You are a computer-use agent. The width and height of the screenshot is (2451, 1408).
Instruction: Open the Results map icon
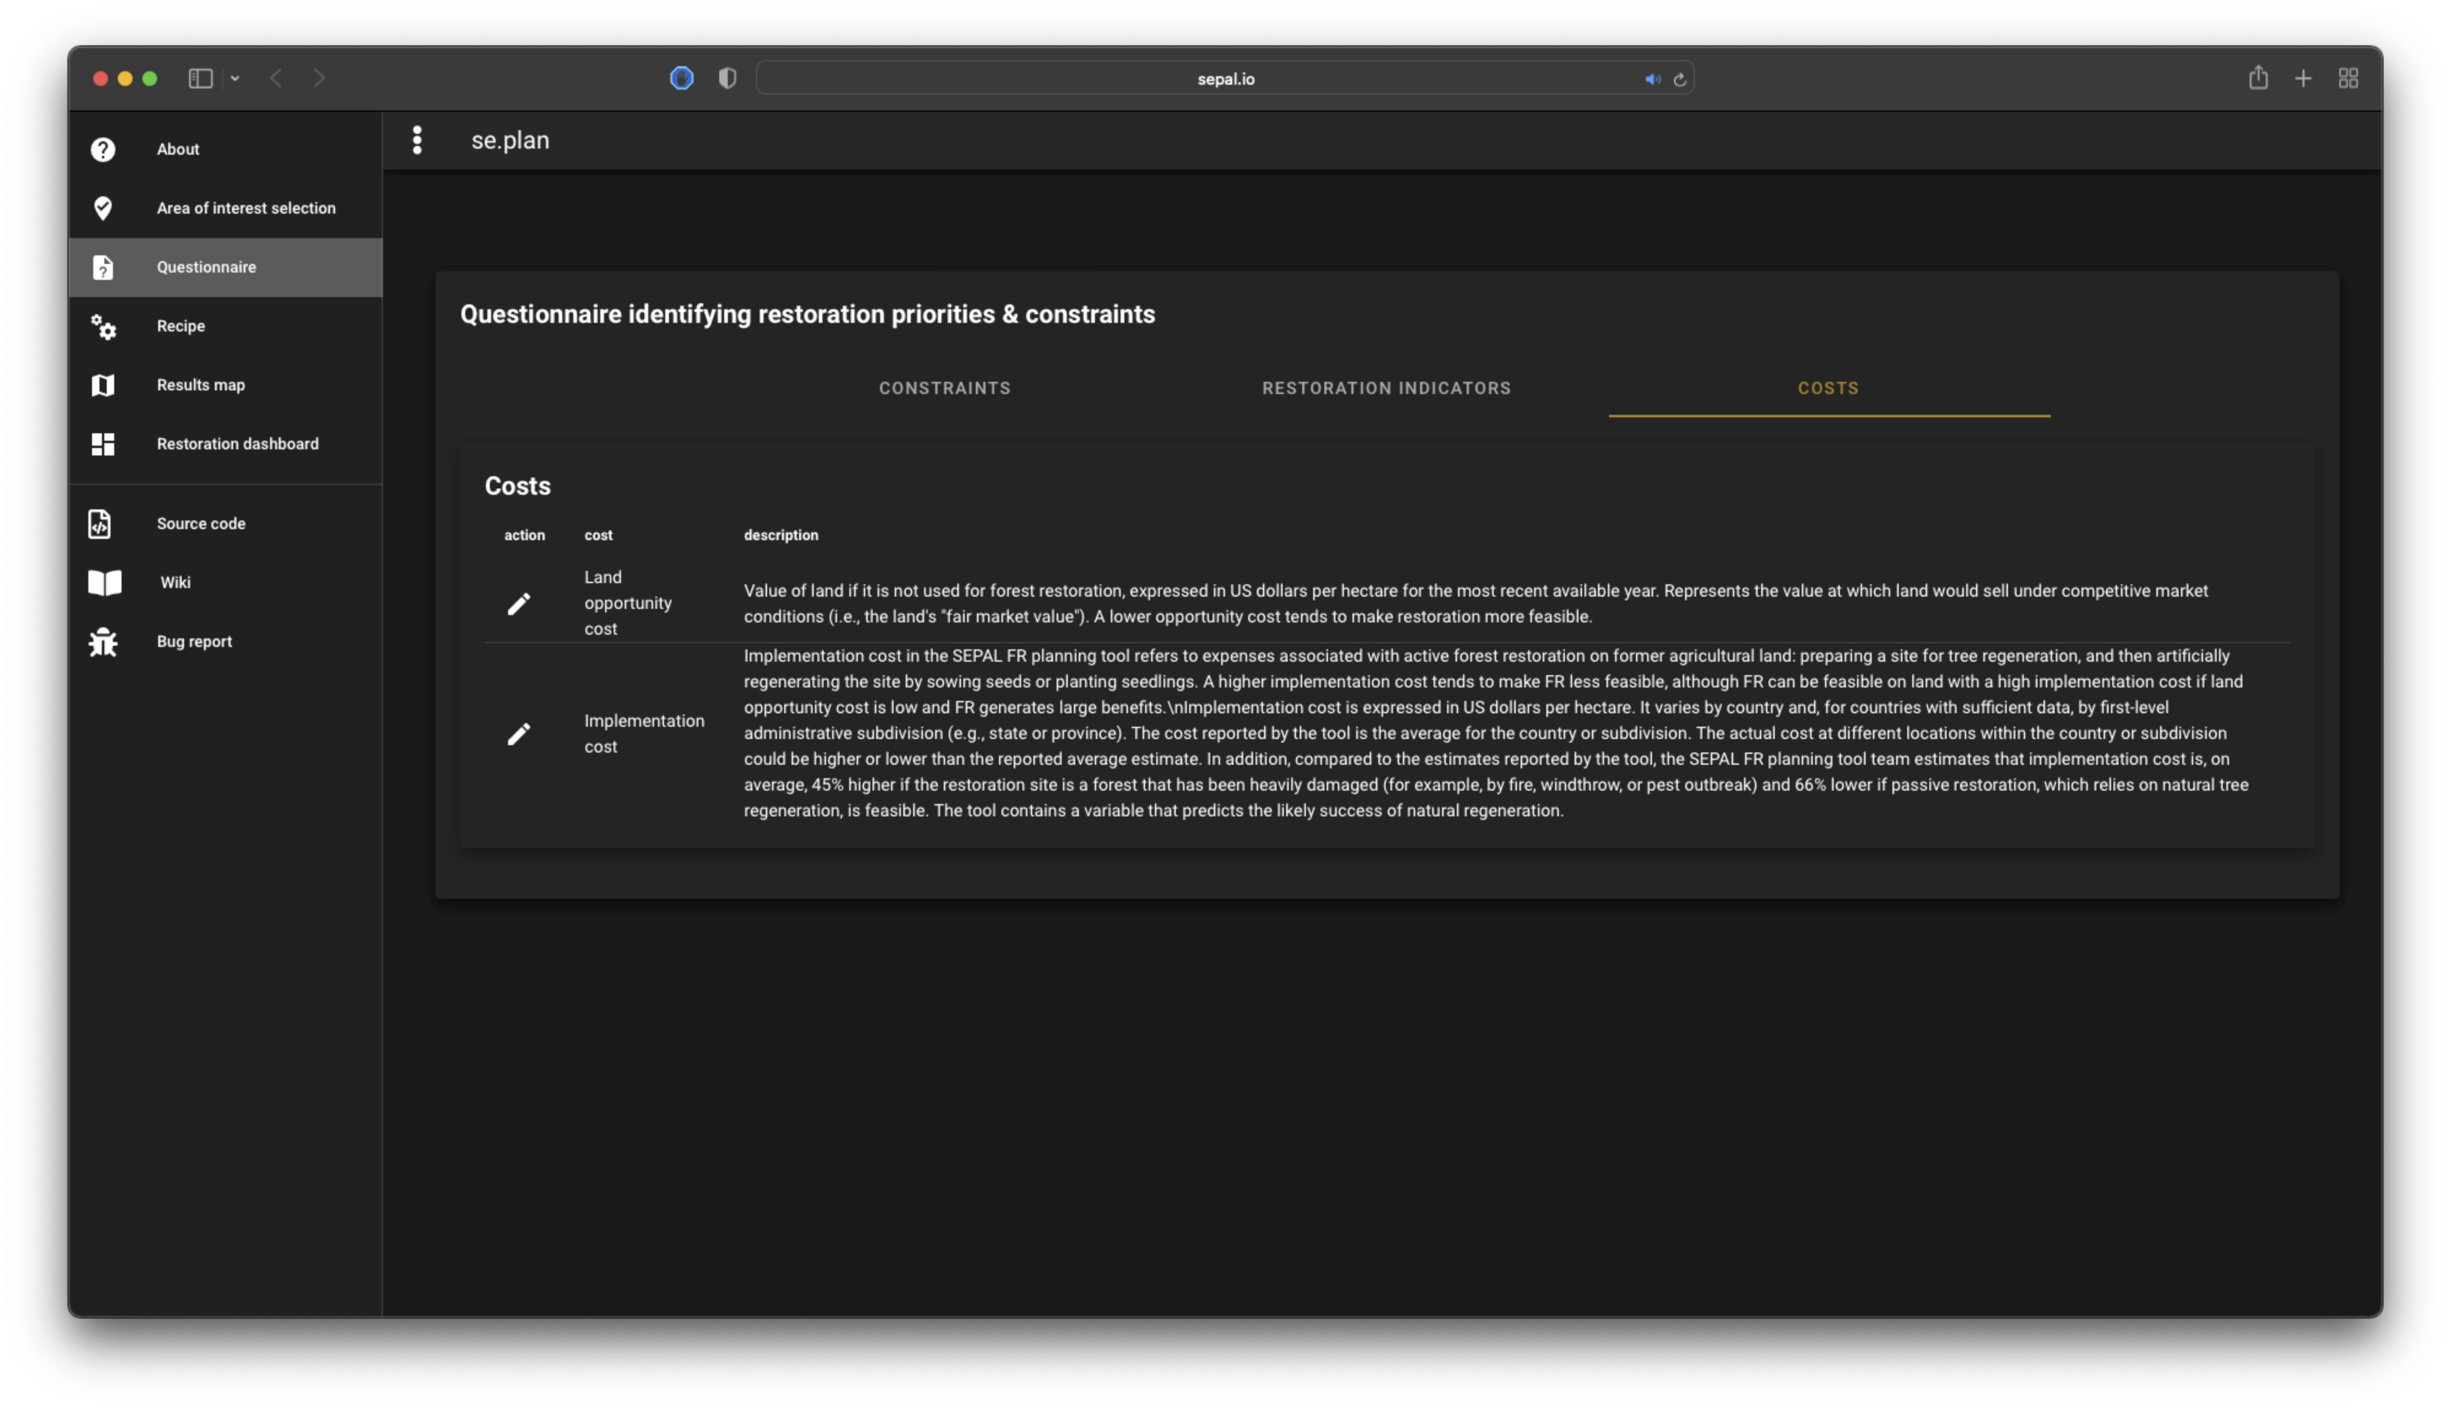102,385
